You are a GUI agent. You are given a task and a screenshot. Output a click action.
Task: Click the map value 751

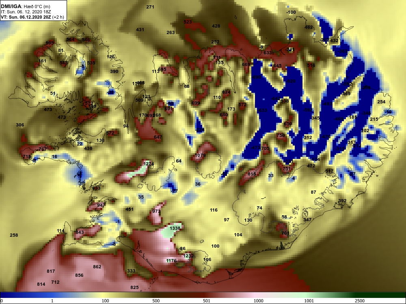(287, 169)
